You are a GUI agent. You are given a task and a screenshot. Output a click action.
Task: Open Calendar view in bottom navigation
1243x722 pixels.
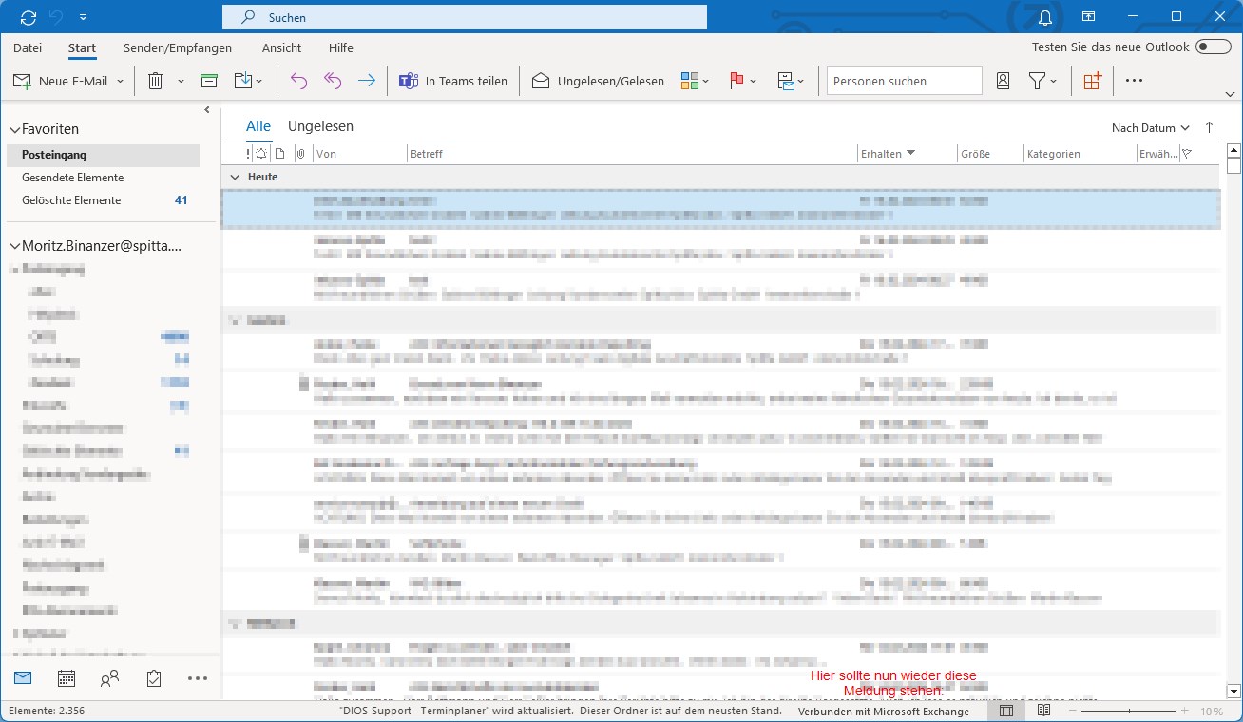(x=67, y=678)
